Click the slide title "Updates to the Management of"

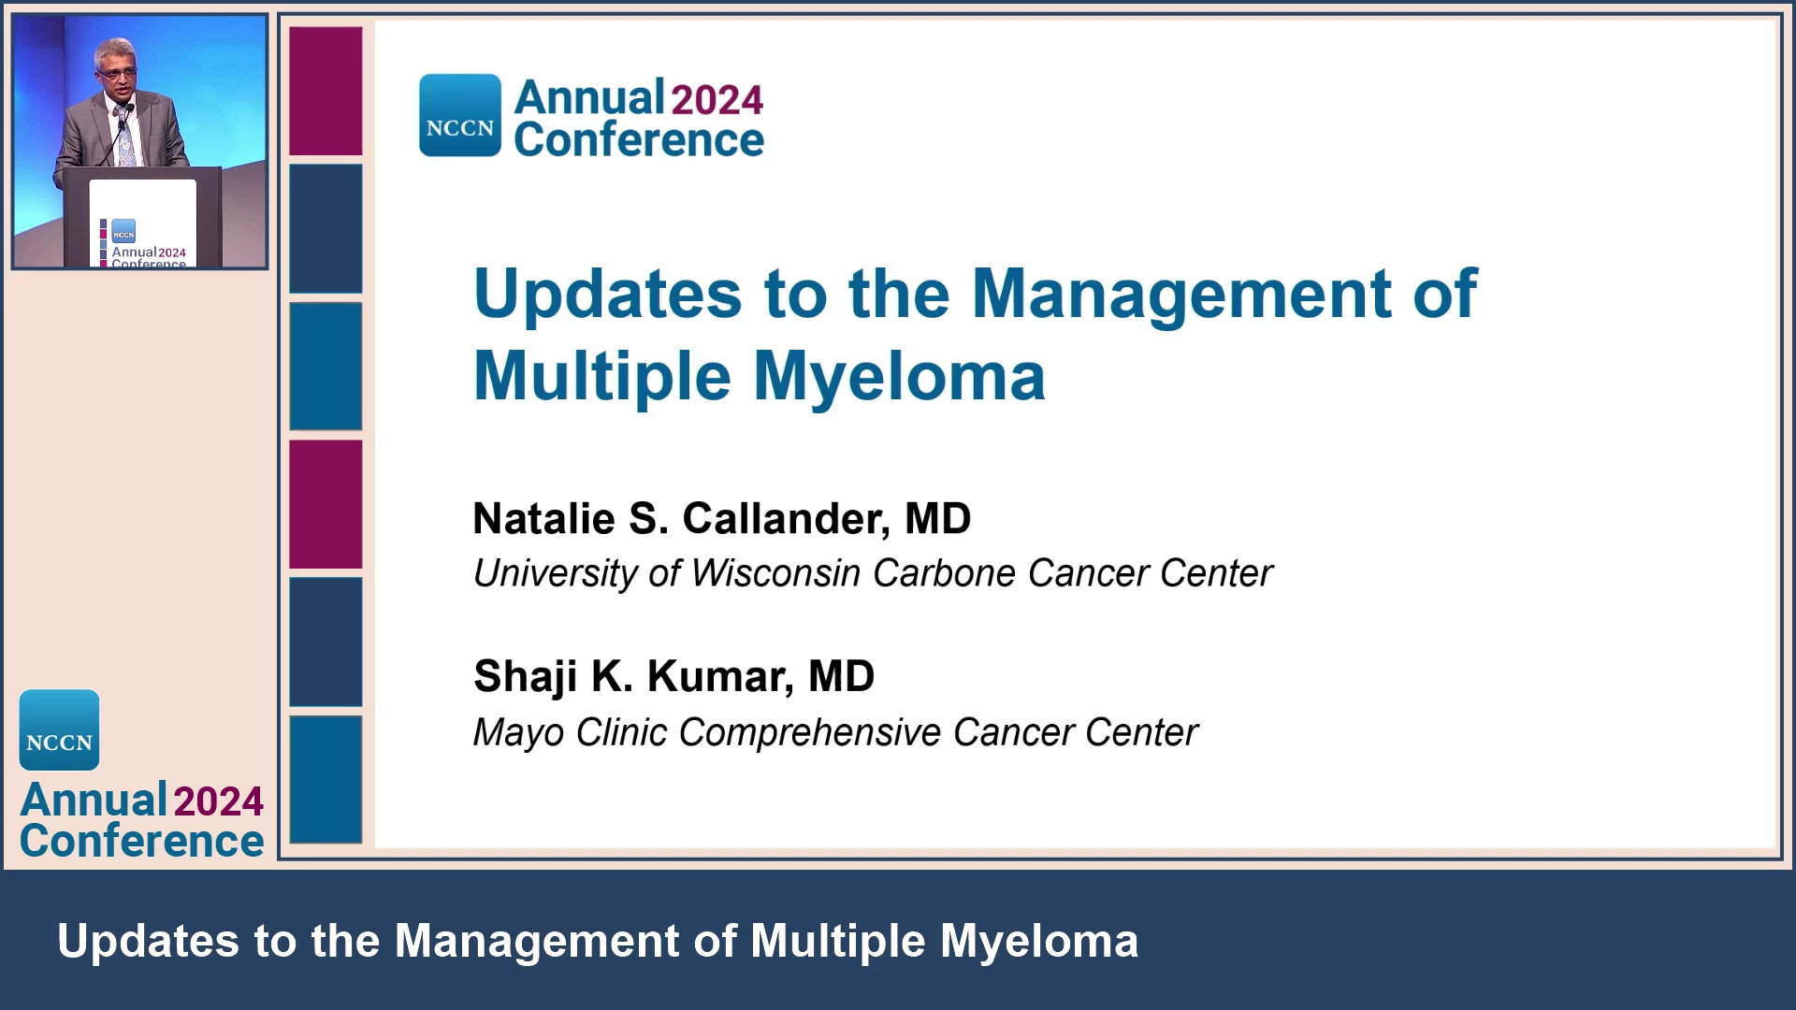974,294
